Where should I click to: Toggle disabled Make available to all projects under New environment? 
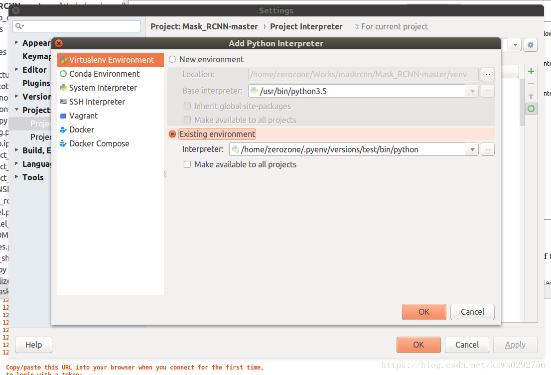187,120
